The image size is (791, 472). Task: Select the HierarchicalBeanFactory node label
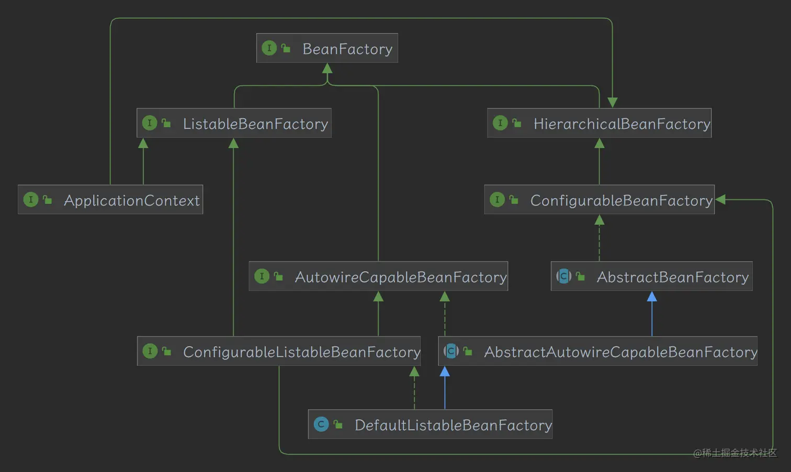[622, 123]
